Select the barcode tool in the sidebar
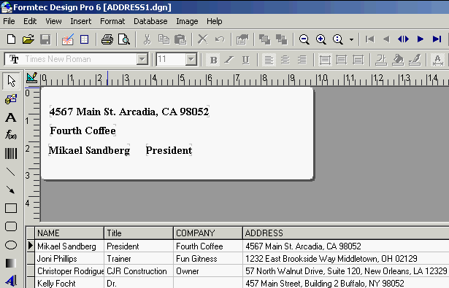 (11, 154)
